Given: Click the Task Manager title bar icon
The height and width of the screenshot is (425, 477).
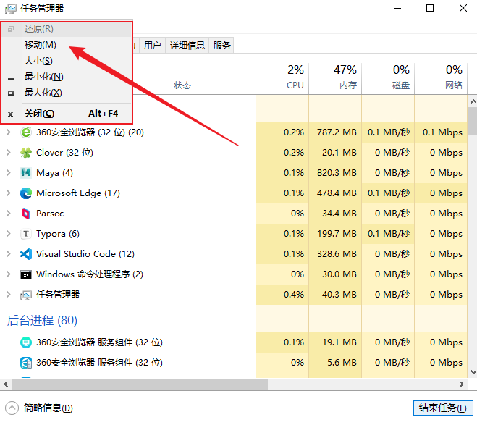Looking at the screenshot, I should pyautogui.click(x=10, y=9).
